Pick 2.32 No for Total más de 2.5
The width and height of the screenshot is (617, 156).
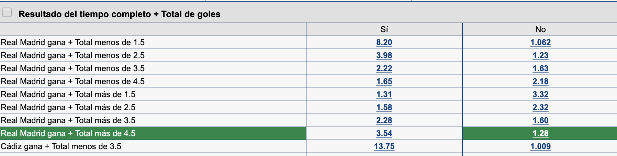coord(540,107)
